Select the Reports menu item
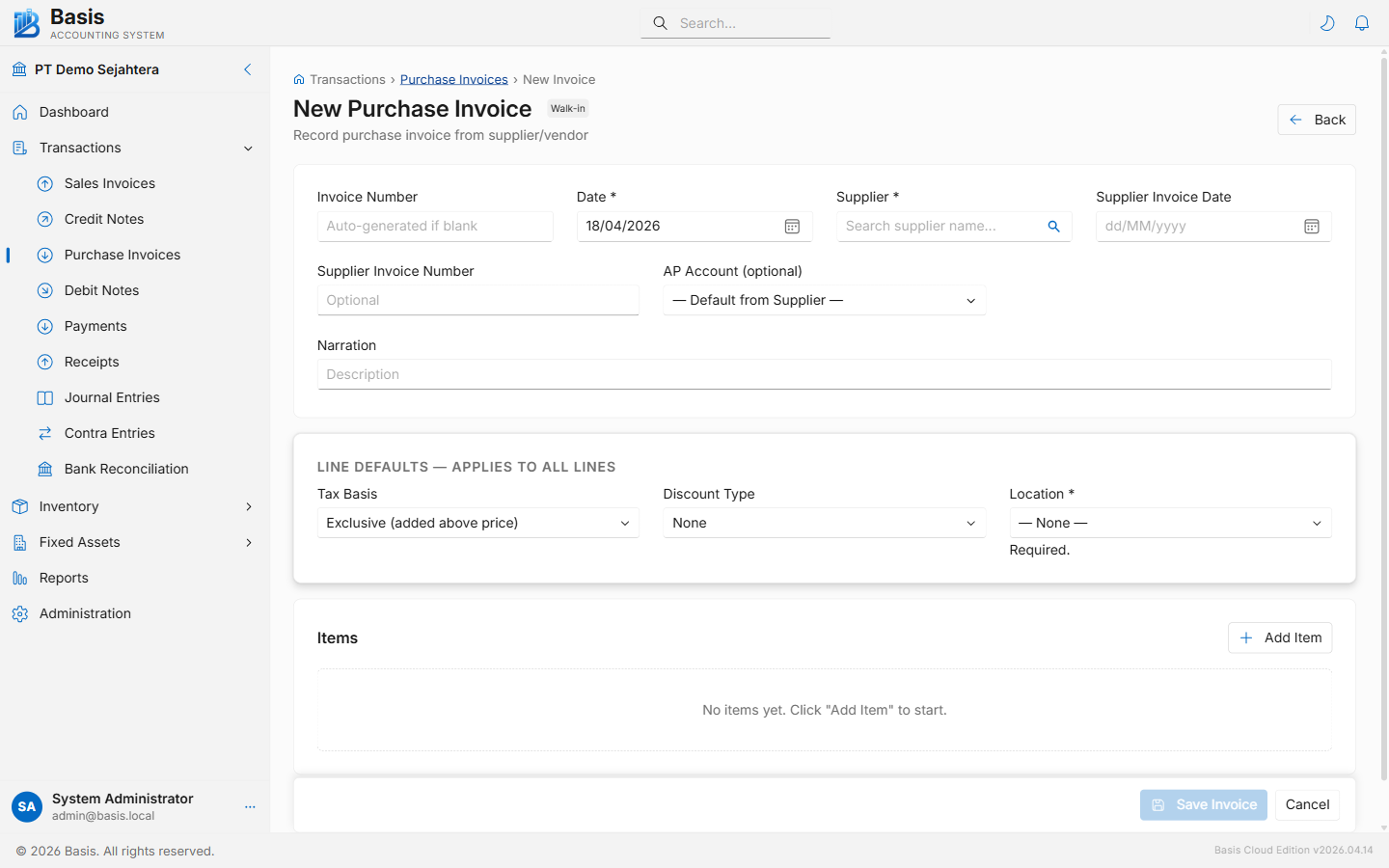 coord(64,578)
